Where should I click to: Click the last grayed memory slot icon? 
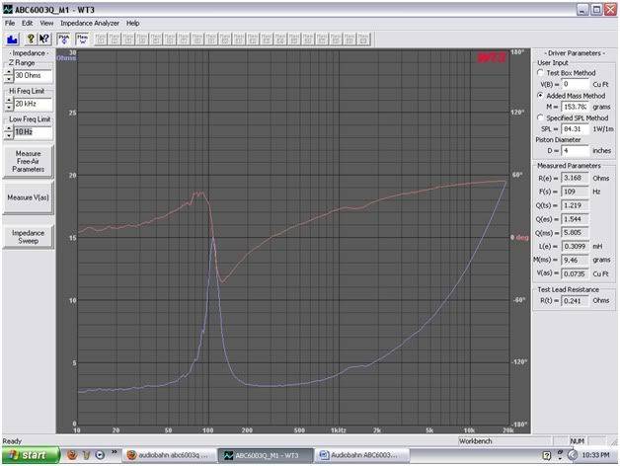[363, 39]
